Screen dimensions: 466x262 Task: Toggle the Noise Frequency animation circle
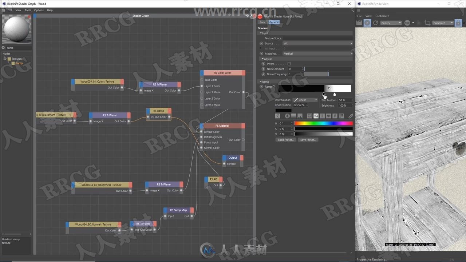pos(264,74)
